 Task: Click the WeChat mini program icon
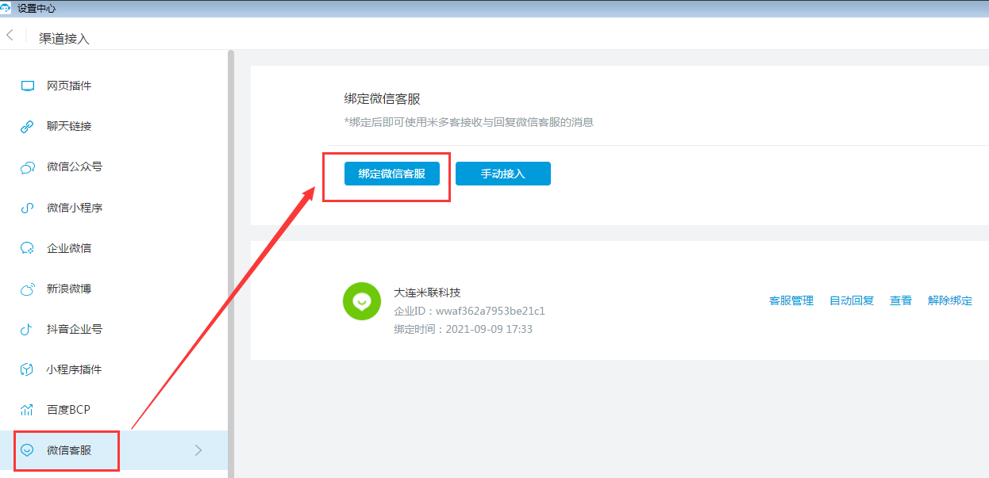[28, 208]
